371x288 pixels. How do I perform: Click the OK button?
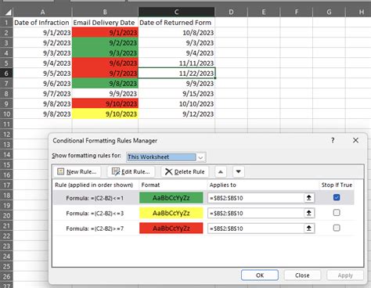pyautogui.click(x=260, y=275)
